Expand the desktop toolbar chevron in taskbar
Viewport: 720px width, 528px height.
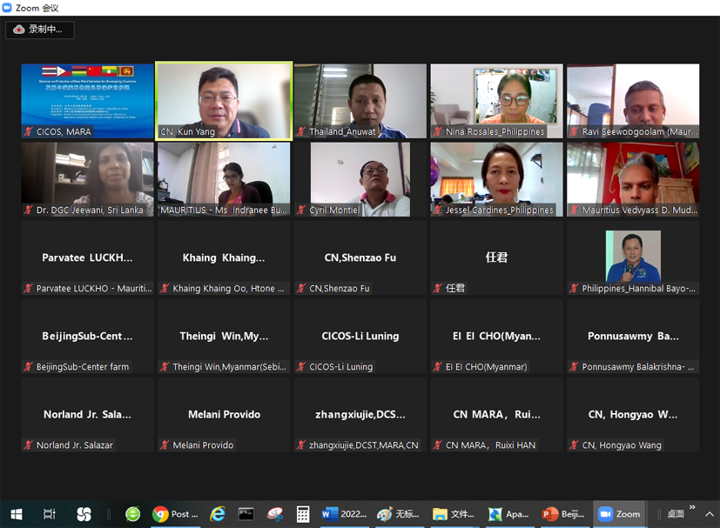coord(692,507)
